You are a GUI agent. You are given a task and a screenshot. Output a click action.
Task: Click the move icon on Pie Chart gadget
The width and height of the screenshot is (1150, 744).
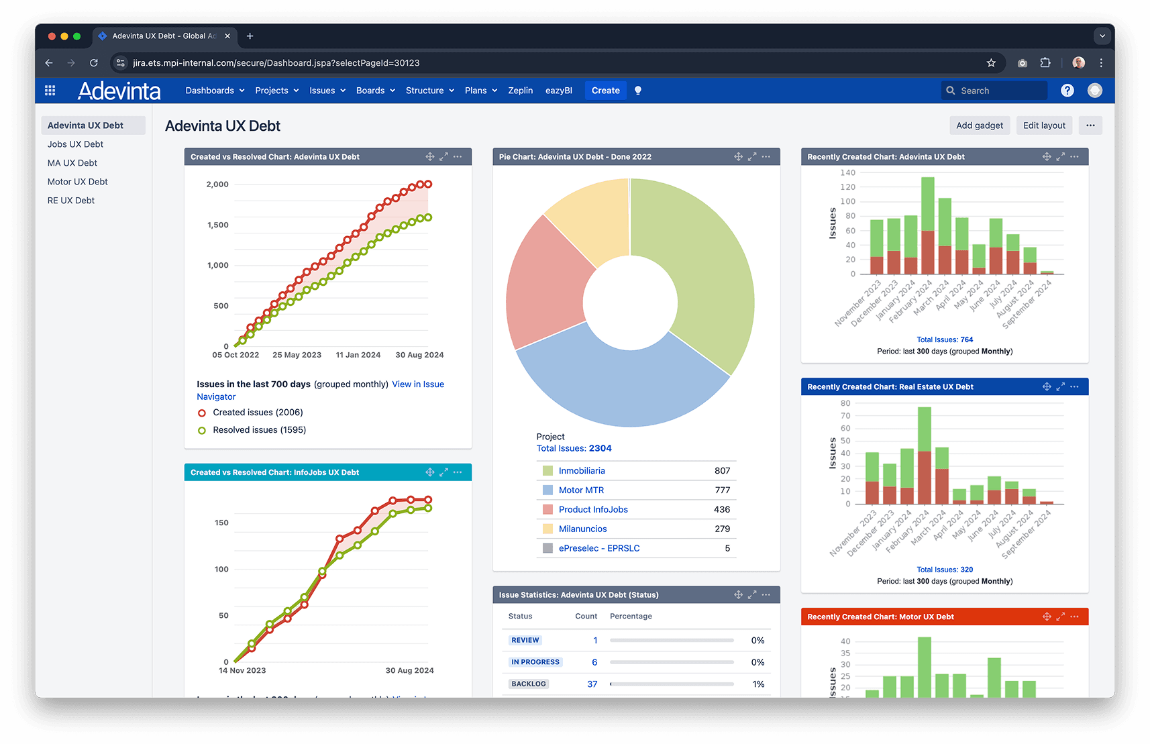(x=738, y=156)
